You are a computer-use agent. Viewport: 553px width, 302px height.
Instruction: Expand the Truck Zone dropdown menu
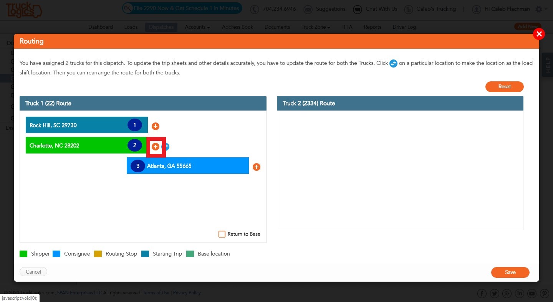316,27
